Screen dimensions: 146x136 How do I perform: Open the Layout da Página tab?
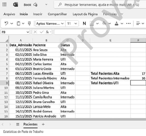[85, 14]
